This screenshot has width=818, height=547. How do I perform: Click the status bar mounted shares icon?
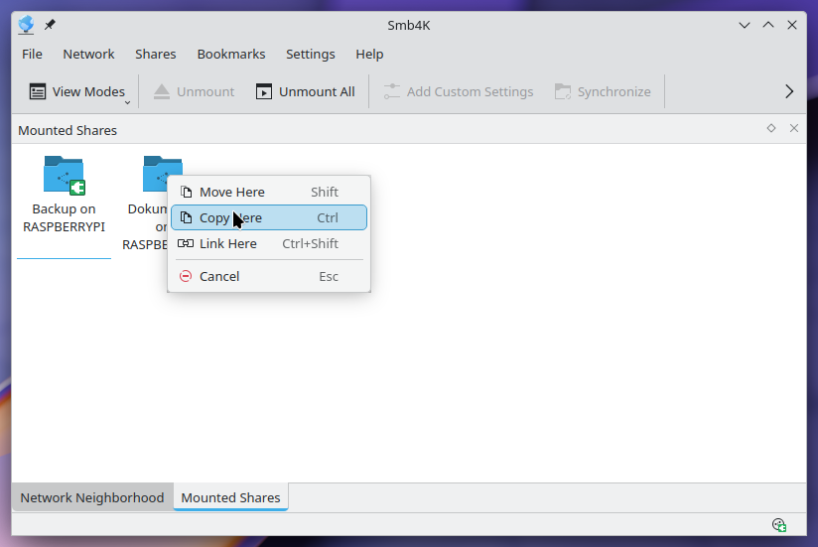click(x=779, y=524)
